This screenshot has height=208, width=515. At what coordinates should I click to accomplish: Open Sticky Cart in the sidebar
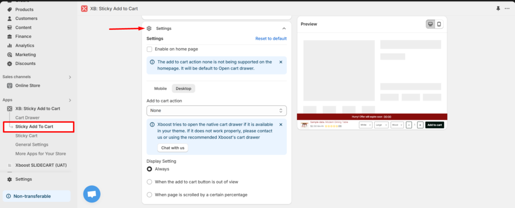[x=26, y=136]
